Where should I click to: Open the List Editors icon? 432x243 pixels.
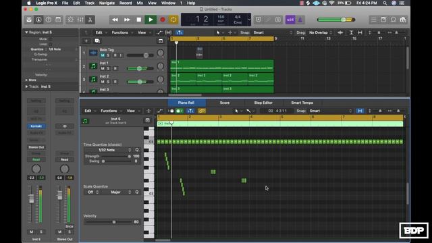373,20
